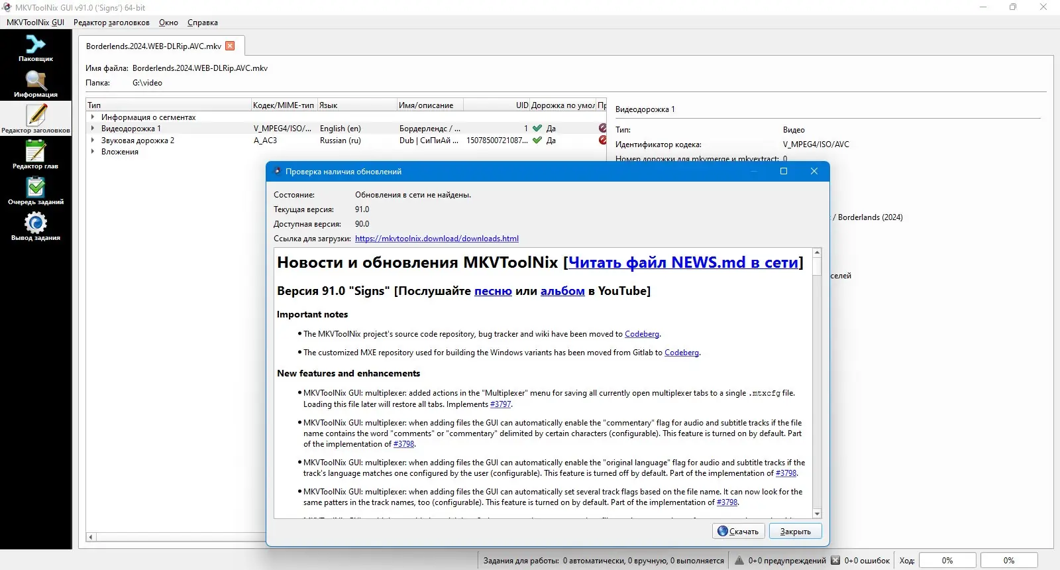Open the 'Читать файл NEWS.md в сети' link
Screen dimensions: 1060x570
pyautogui.click(x=683, y=262)
